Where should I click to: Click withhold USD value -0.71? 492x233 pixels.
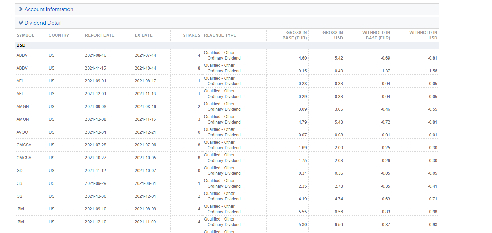(432, 199)
